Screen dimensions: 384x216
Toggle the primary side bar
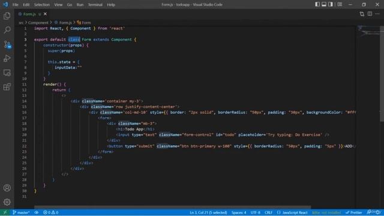[x=317, y=4]
